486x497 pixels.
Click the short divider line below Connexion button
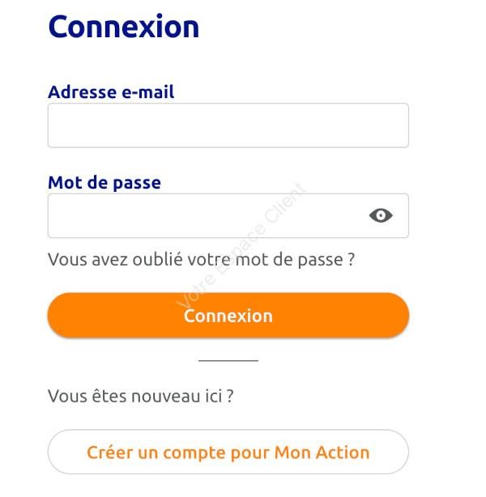pyautogui.click(x=228, y=360)
